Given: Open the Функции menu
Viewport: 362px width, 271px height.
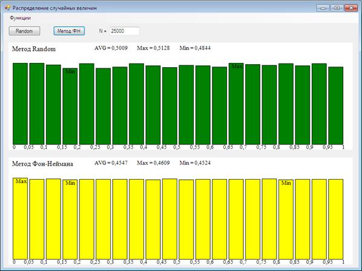Looking at the screenshot, I should pyautogui.click(x=20, y=18).
